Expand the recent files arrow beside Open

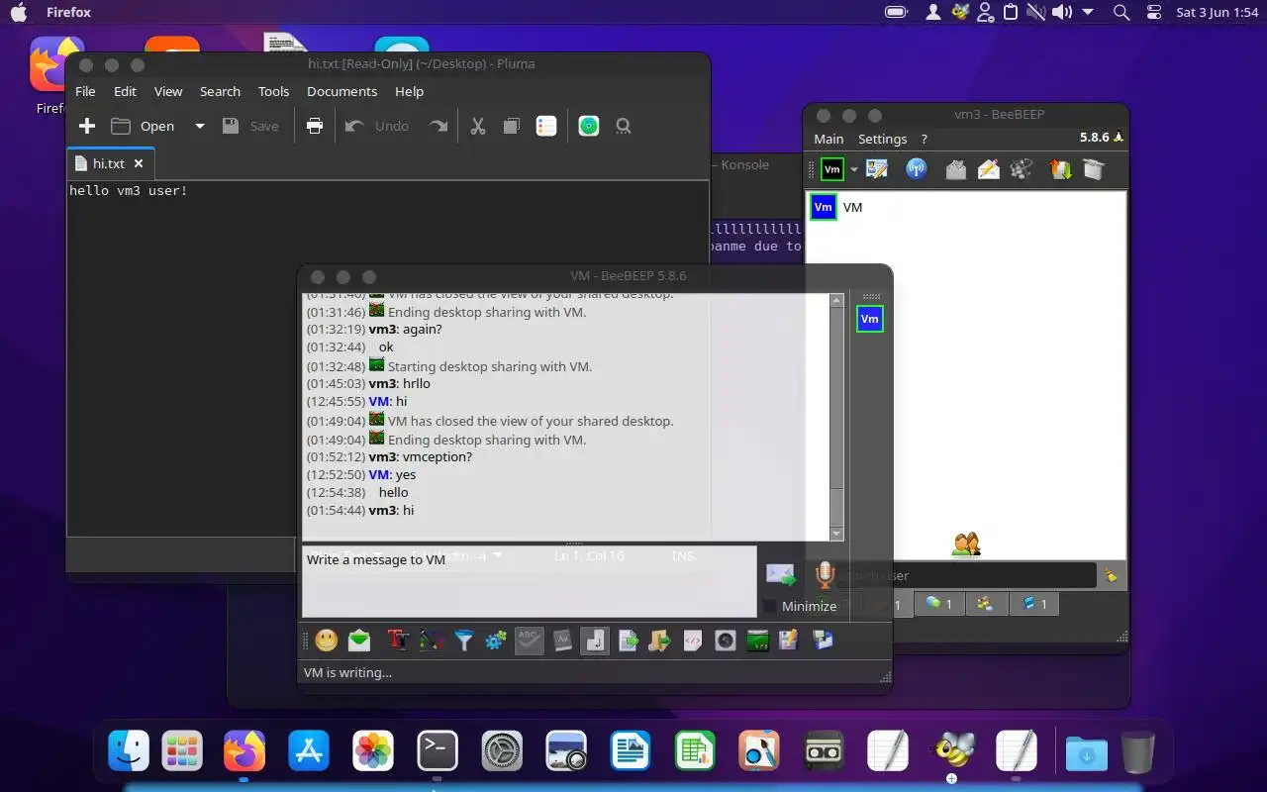point(199,126)
